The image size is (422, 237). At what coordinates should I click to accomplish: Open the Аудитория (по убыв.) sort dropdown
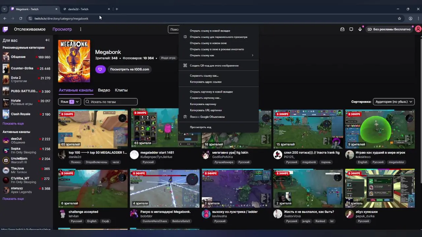[x=394, y=102]
